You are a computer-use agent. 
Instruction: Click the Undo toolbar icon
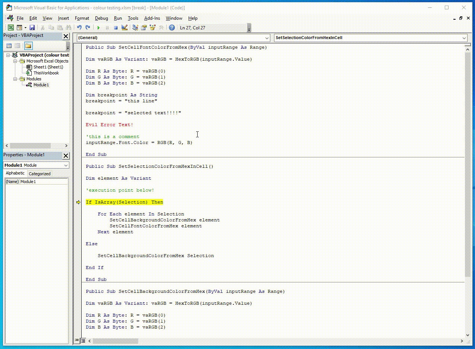tap(79, 28)
